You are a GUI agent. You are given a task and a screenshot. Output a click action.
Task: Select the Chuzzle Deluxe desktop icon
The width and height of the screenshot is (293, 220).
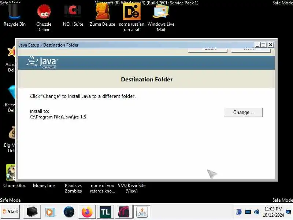pyautogui.click(x=44, y=18)
